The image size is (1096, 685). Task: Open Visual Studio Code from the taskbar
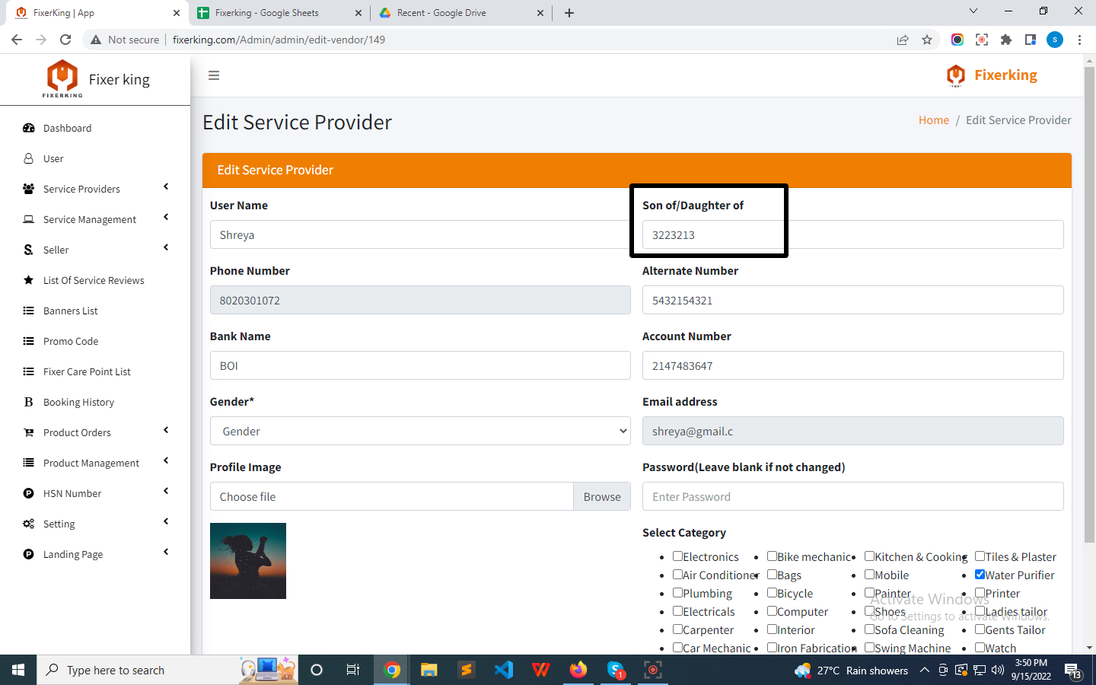coord(504,670)
